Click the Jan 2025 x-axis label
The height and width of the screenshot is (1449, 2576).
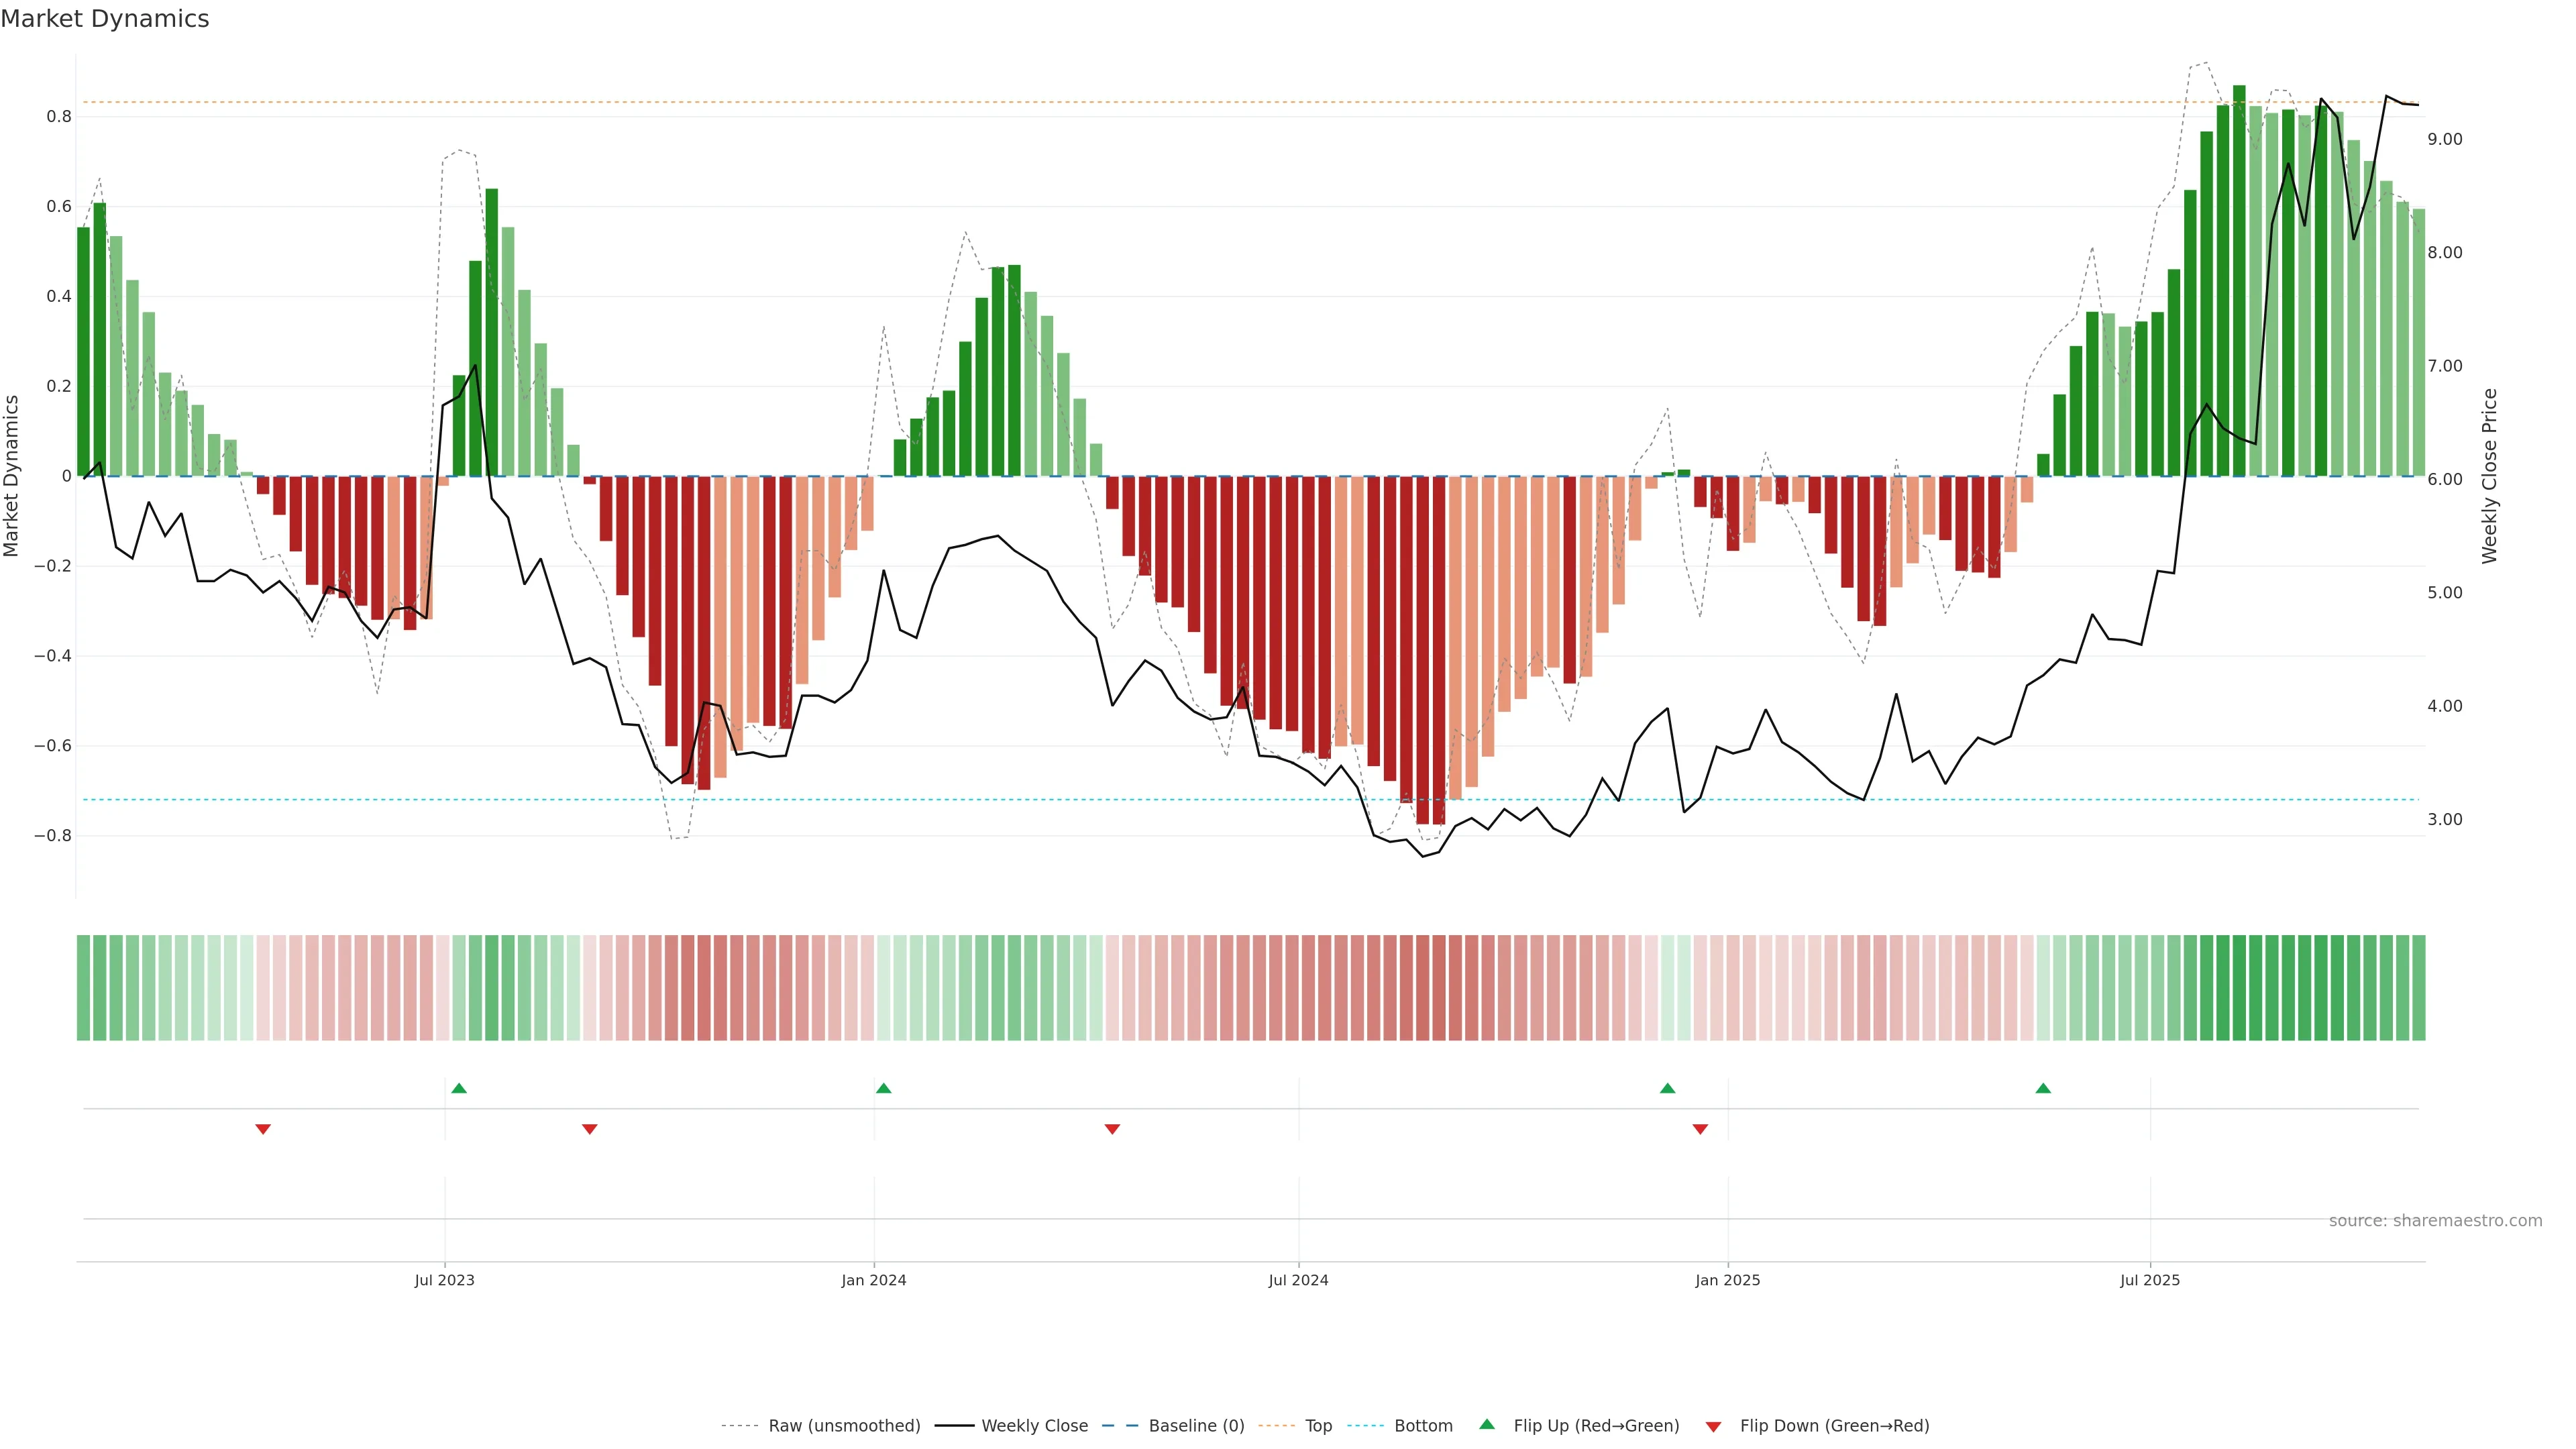[1727, 1280]
